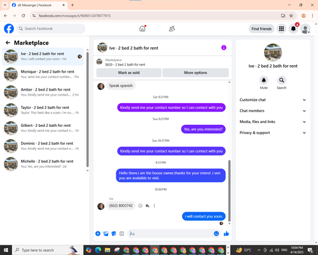Click the Search Facebook field
Image resolution: width=318 pixels, height=255 pixels.
pyautogui.click(x=51, y=29)
